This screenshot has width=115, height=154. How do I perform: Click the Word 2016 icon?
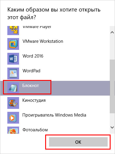click(x=13, y=59)
